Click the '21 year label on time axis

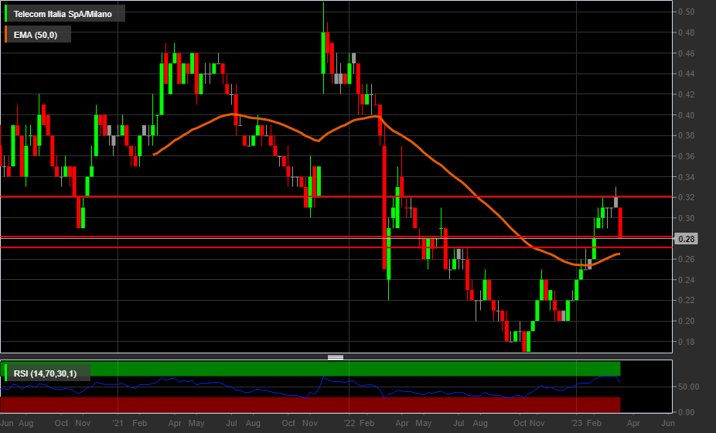118,423
